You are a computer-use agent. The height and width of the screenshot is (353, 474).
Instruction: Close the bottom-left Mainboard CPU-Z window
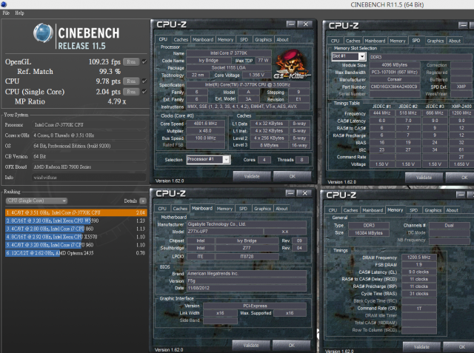pyautogui.click(x=305, y=193)
